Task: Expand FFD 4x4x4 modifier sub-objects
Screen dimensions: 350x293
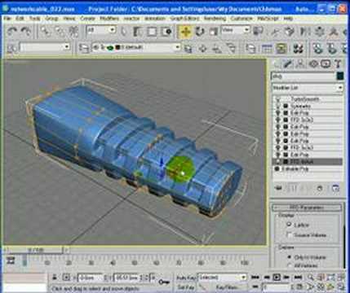Action: click(286, 162)
